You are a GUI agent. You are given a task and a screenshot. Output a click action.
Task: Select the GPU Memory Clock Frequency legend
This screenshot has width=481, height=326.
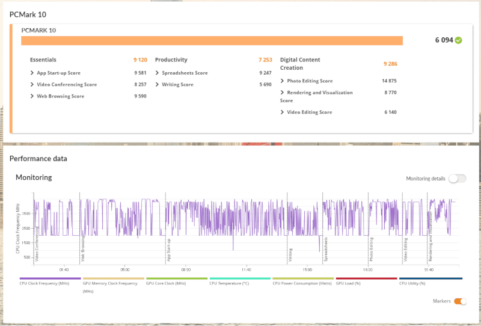pos(113,283)
